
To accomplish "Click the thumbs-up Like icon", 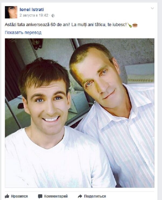I will click(x=7, y=196).
